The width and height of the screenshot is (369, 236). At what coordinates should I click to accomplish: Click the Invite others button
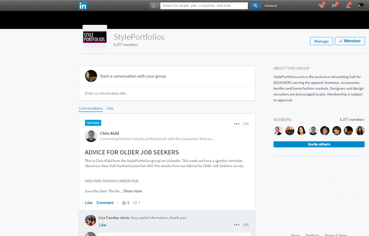[319, 145]
